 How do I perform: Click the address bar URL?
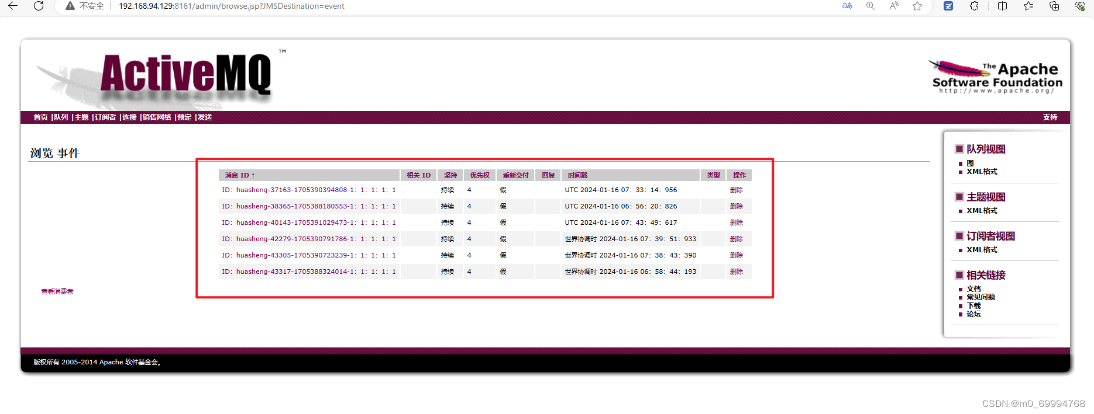point(232,6)
